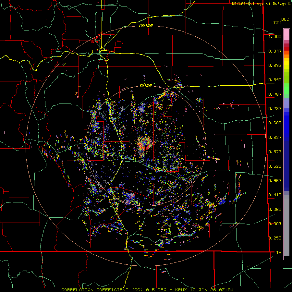Viewport: 292px width, 292px height.
Task: Select the 0.520 scale value
Action: coord(275,166)
